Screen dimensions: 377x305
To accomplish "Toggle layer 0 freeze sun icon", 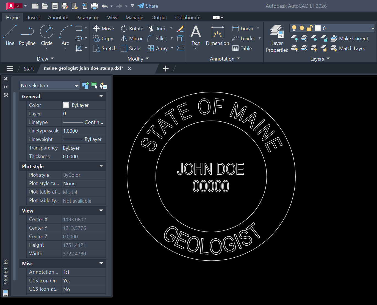I will 302,28.
